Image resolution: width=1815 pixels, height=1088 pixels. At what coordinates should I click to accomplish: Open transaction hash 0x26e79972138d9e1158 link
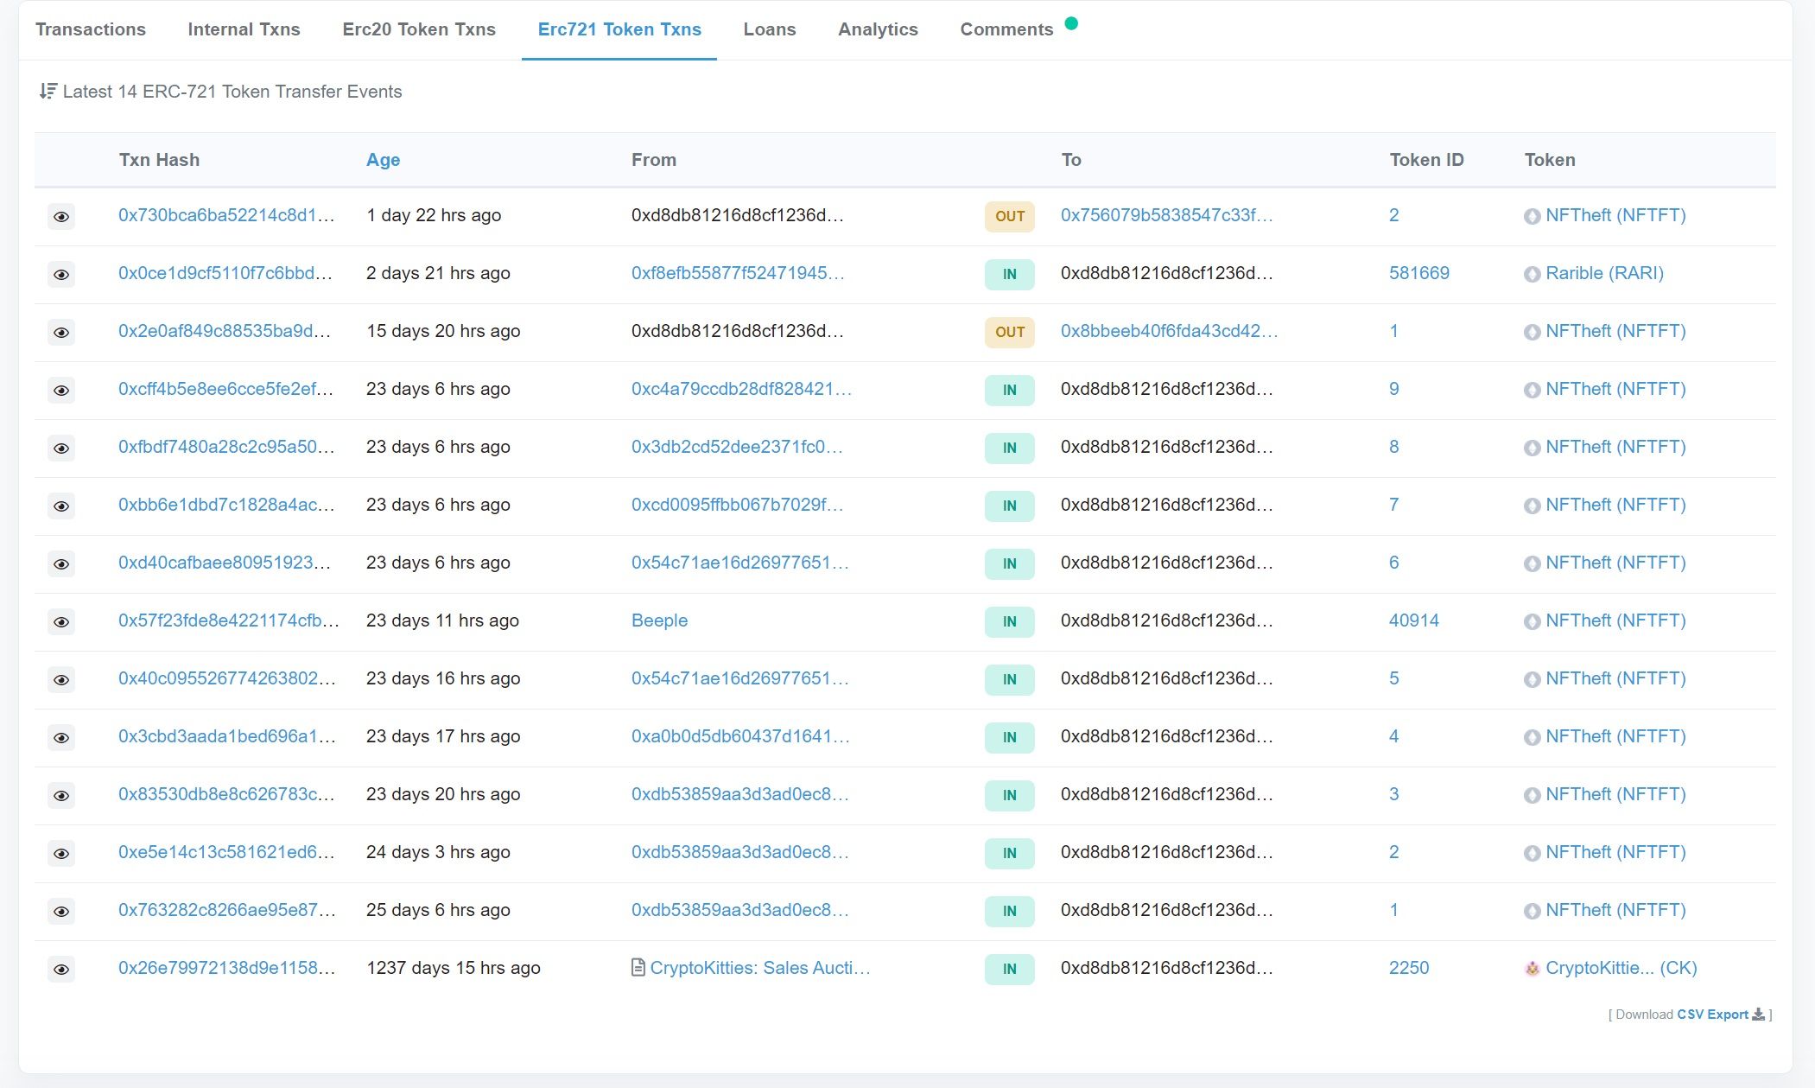click(x=226, y=968)
